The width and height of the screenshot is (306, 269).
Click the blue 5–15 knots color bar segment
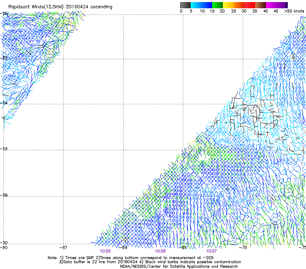tap(201, 5)
